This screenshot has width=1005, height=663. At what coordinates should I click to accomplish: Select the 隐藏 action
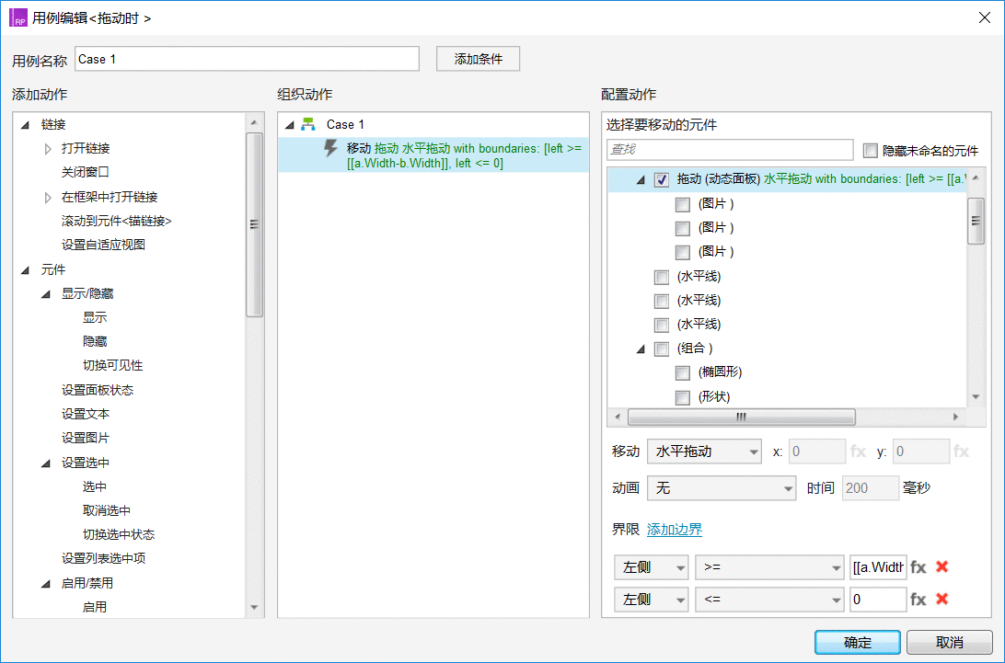(95, 341)
